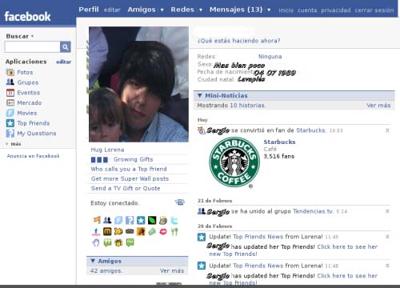Click 'Ver más' in Mini-Noticias
Image resolution: width=400 pixels, height=288 pixels.
pos(378,106)
